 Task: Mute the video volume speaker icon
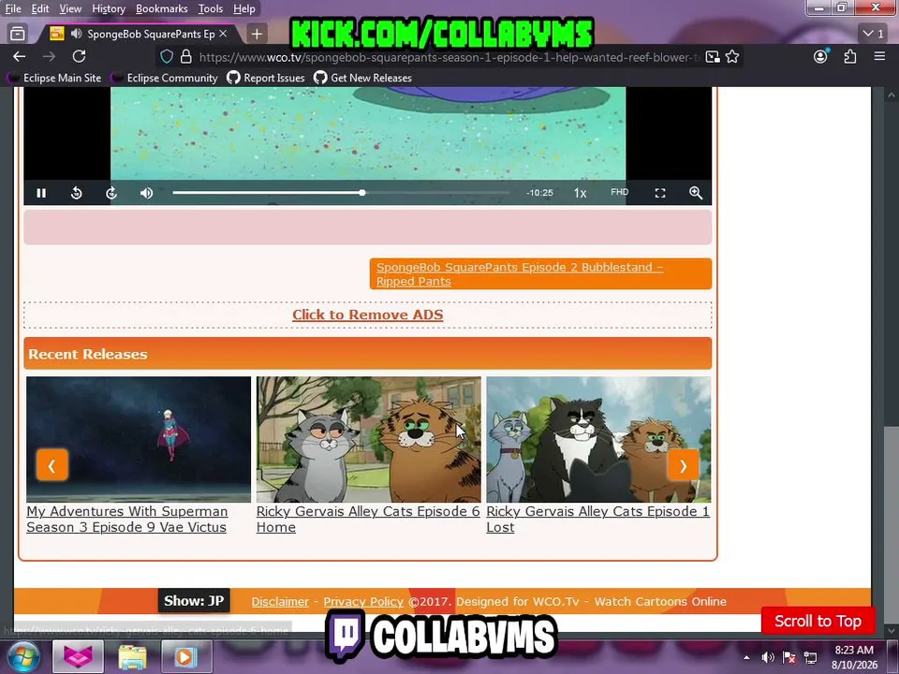(147, 193)
